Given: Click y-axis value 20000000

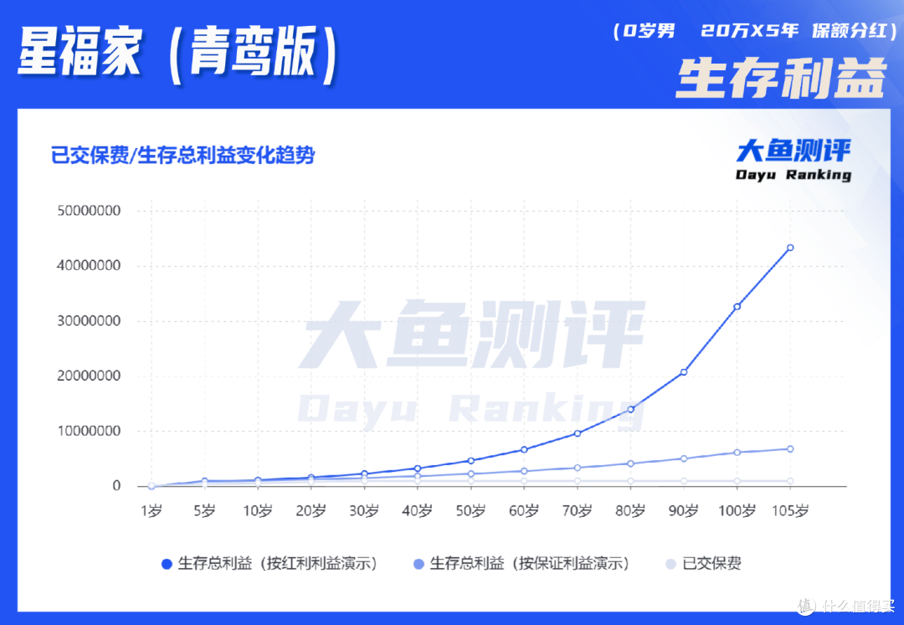Looking at the screenshot, I should [89, 376].
